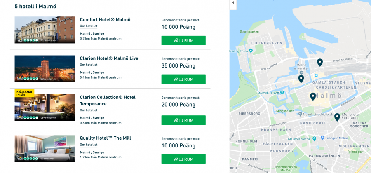Click the hotel pin at Mellersta Förstaden
Screen dimensions: 371x173
pyautogui.click(x=337, y=117)
